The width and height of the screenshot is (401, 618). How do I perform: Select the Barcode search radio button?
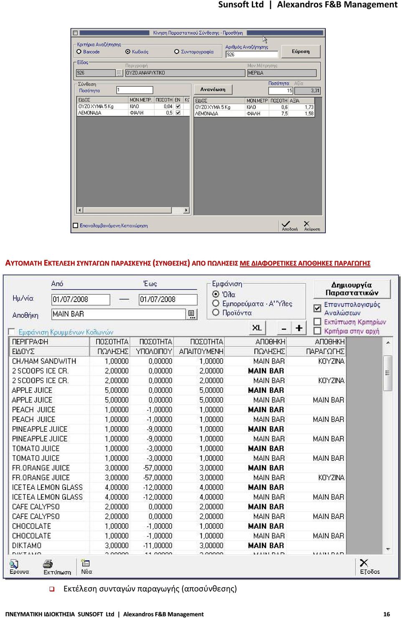pyautogui.click(x=79, y=52)
